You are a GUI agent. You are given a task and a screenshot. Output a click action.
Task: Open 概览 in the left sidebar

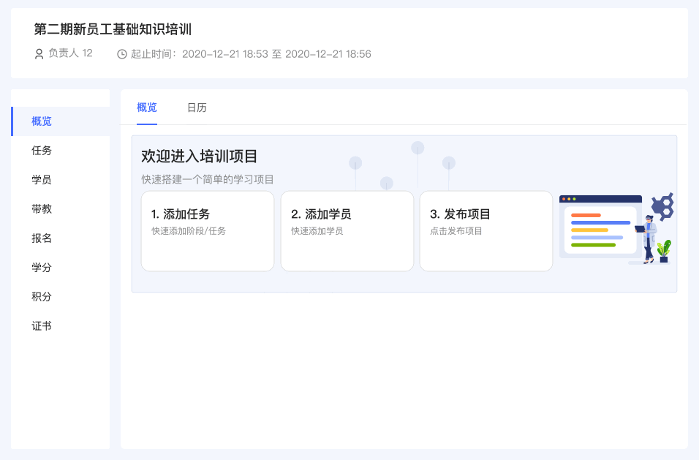pos(42,121)
